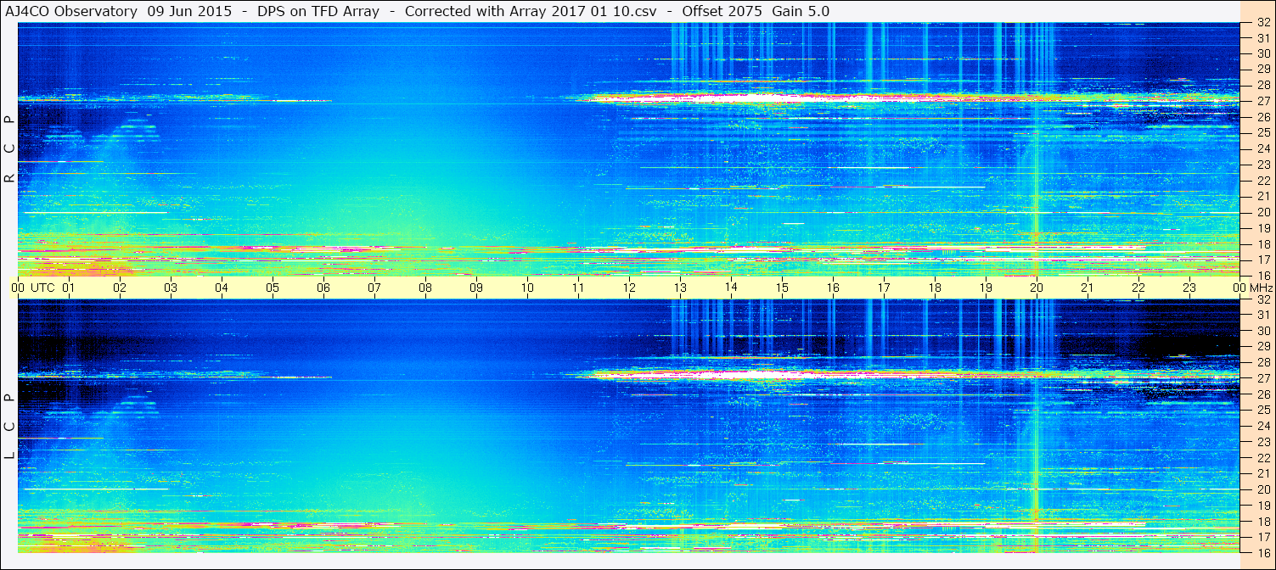Click the 17 MHz label of LCP panel

1262,537
